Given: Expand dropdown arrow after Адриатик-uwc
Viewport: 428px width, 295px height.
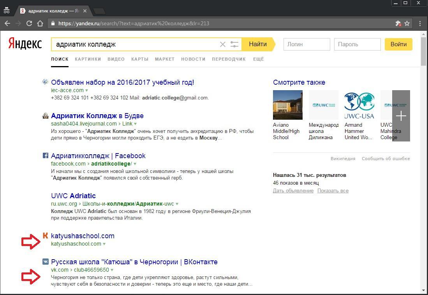Looking at the screenshot, I should pos(177,204).
